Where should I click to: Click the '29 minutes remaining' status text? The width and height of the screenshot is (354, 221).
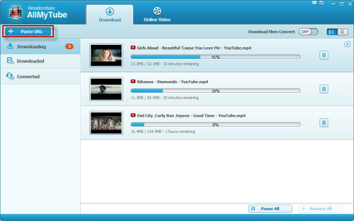[181, 97]
